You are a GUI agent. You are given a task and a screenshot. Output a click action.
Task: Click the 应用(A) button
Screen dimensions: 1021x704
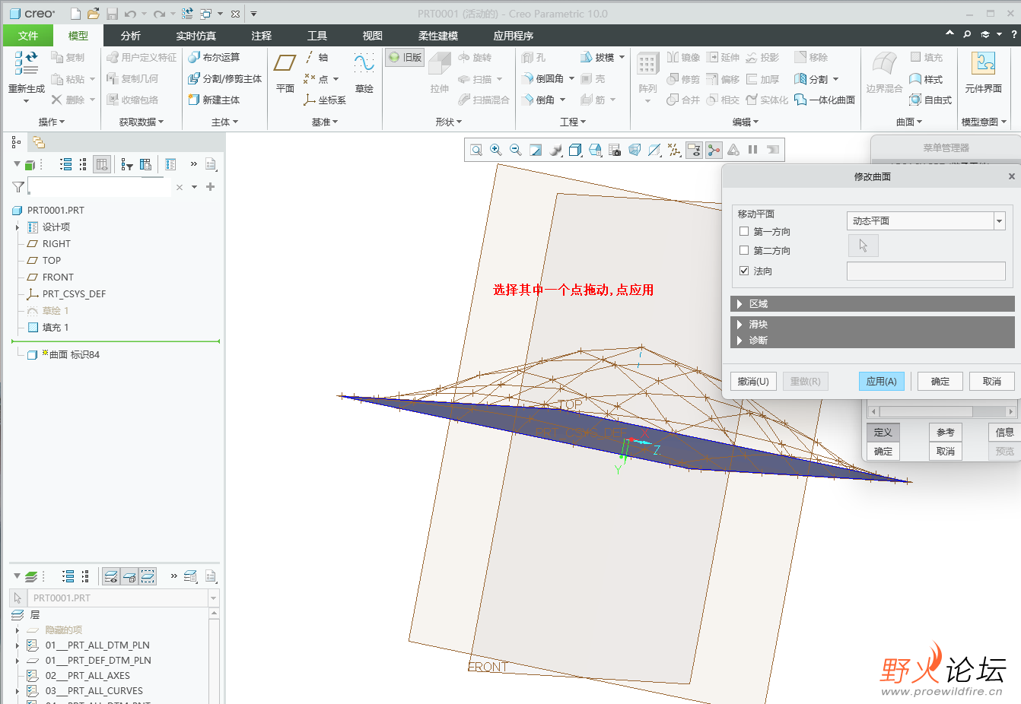click(x=881, y=381)
